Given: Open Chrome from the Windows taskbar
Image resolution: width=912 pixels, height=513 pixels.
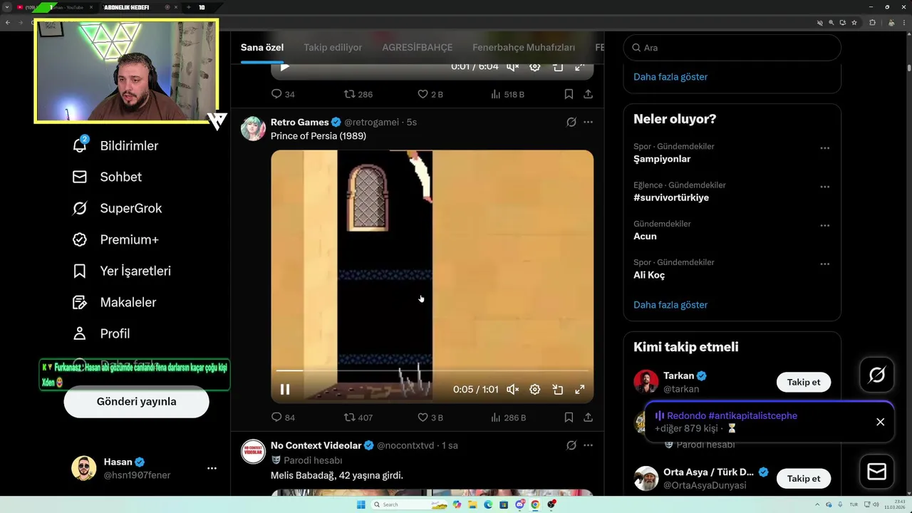Looking at the screenshot, I should click(x=535, y=504).
